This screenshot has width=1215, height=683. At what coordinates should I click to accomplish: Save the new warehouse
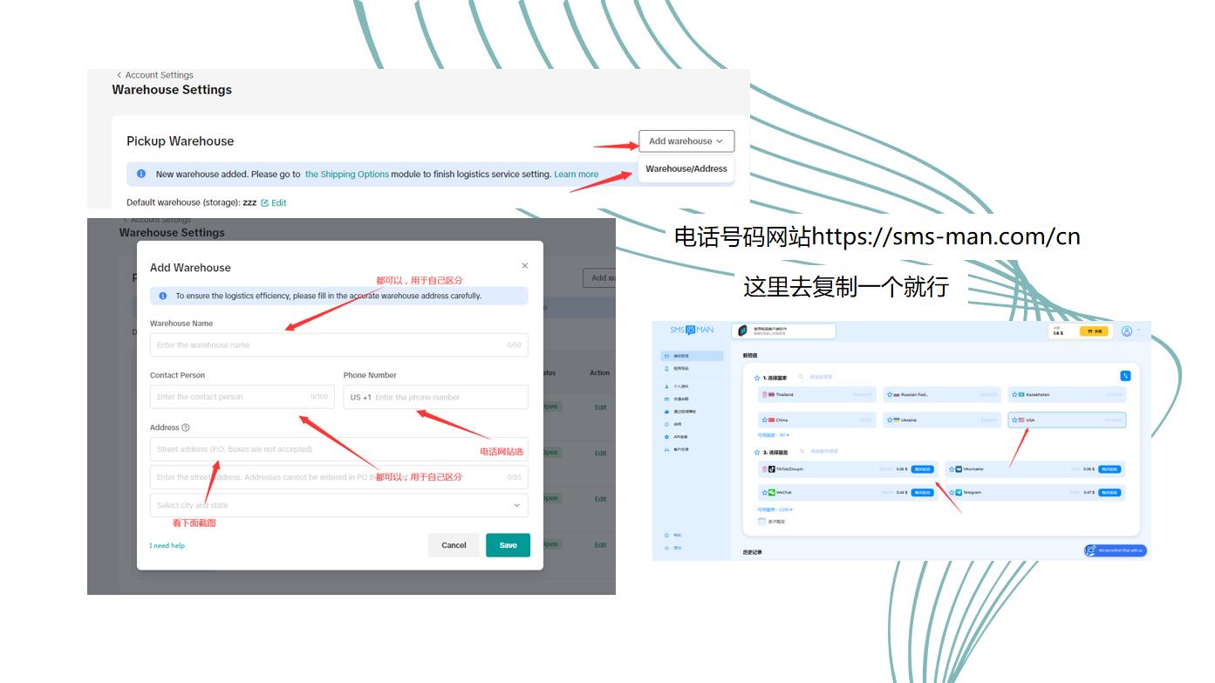(x=508, y=545)
